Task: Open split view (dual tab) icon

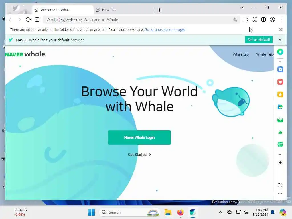Action: click(263, 20)
